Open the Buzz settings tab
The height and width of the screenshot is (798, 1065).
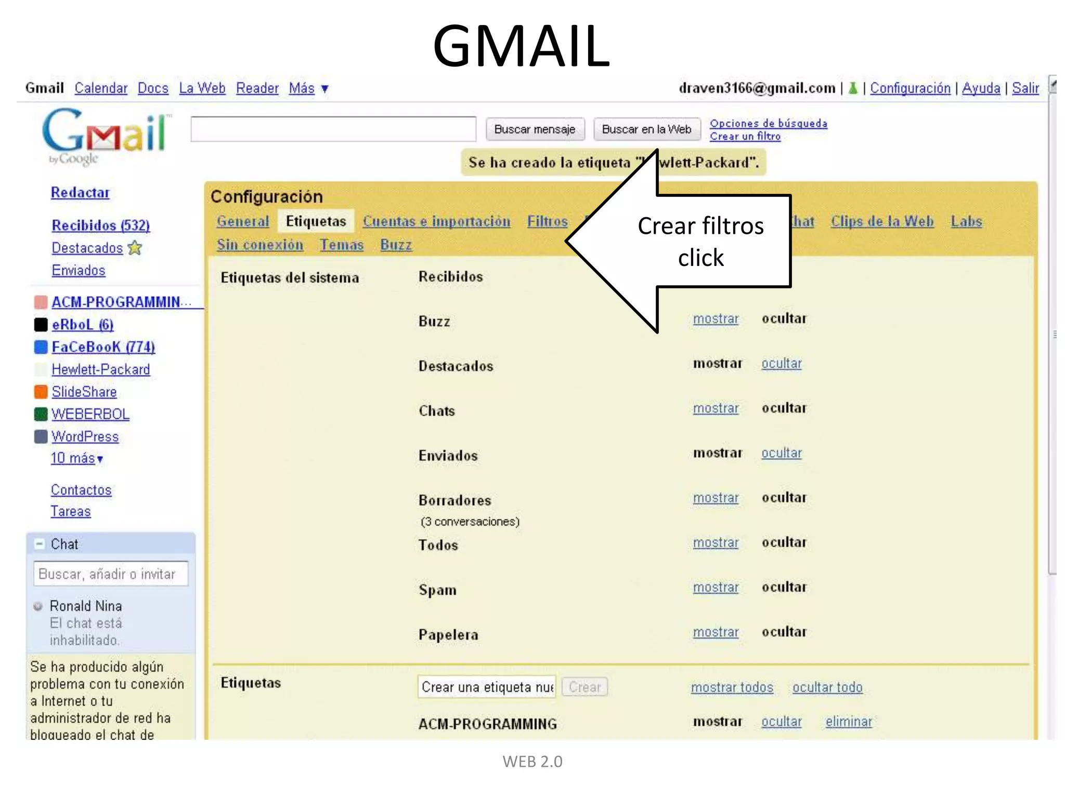(x=396, y=245)
